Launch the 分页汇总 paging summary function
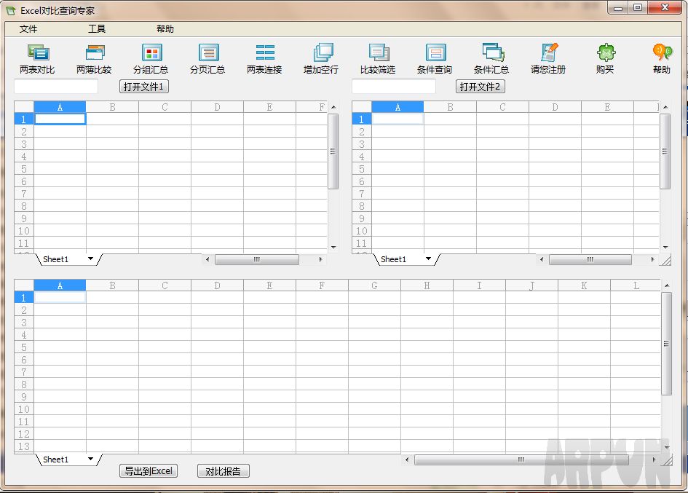 coord(207,58)
